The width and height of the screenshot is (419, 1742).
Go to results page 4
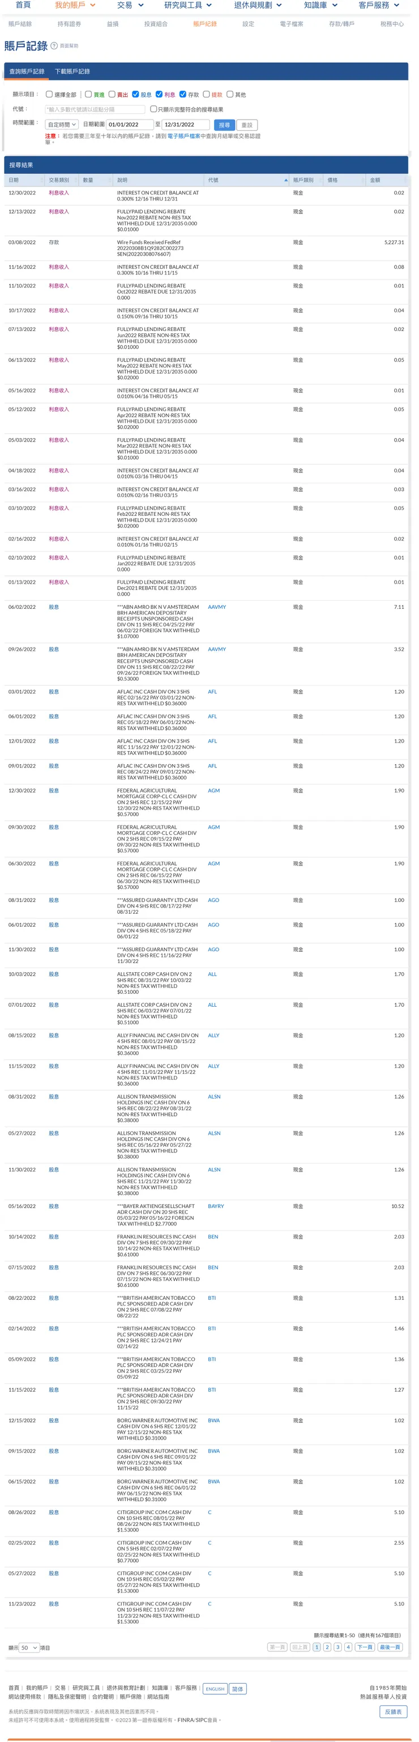[348, 1647]
